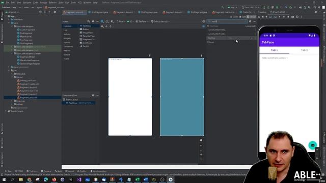Open the Pixel device dropdown in designer toolbar
The height and width of the screenshot is (183, 326).
click(x=121, y=21)
